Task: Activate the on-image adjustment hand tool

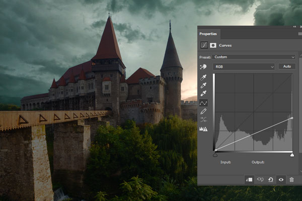Action: pyautogui.click(x=203, y=67)
